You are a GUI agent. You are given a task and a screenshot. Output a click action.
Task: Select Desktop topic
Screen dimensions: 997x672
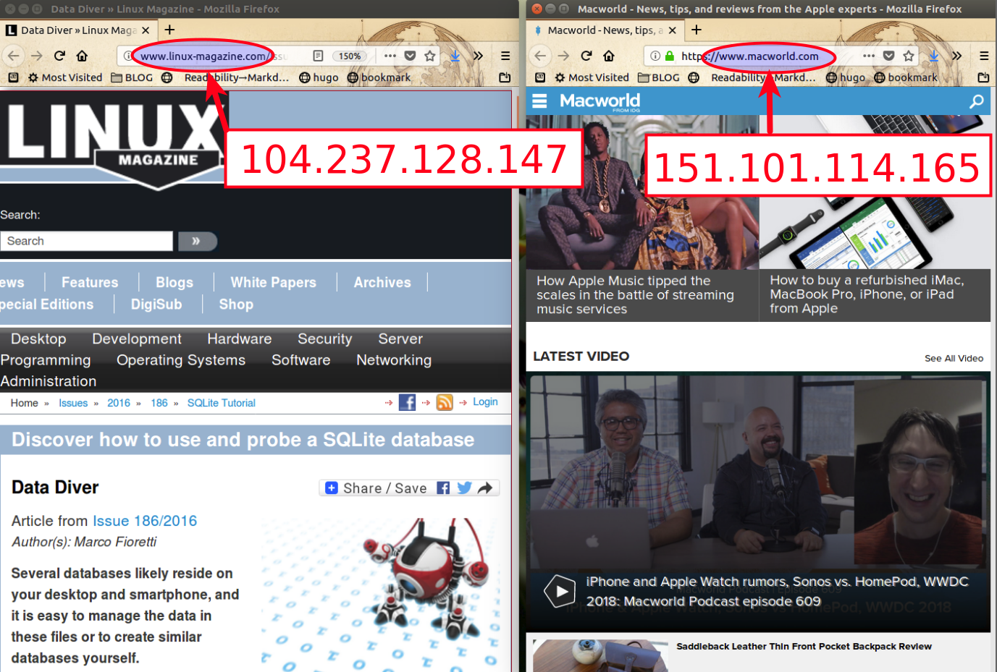tap(38, 339)
